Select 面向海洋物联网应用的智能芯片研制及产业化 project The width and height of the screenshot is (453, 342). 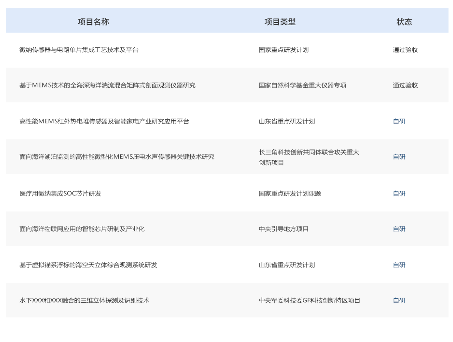coord(82,229)
